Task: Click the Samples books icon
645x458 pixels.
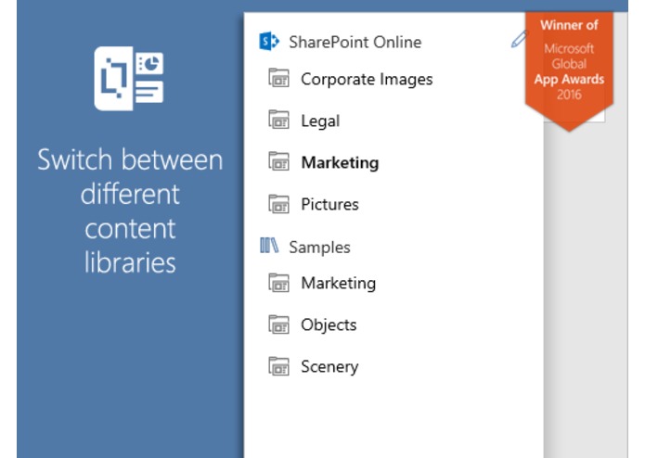Action: click(x=269, y=246)
